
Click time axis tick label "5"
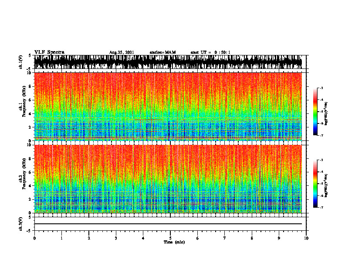170,238
